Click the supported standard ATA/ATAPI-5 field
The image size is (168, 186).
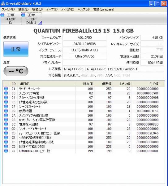pos(113,69)
